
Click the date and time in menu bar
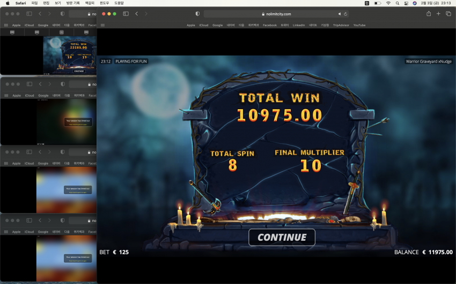click(436, 3)
